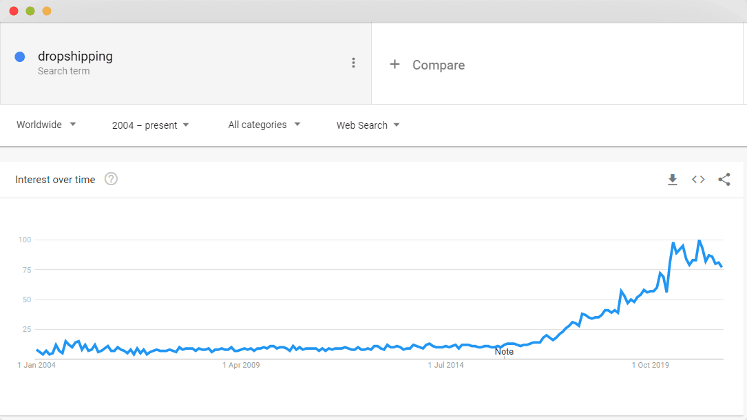The width and height of the screenshot is (747, 420).
Task: Open the embed code icon
Action: 698,180
